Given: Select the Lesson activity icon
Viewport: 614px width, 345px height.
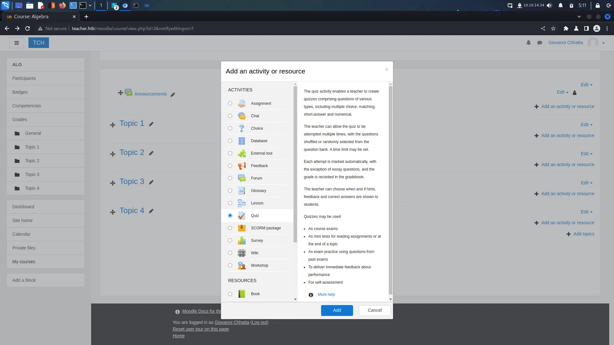Looking at the screenshot, I should click(242, 203).
